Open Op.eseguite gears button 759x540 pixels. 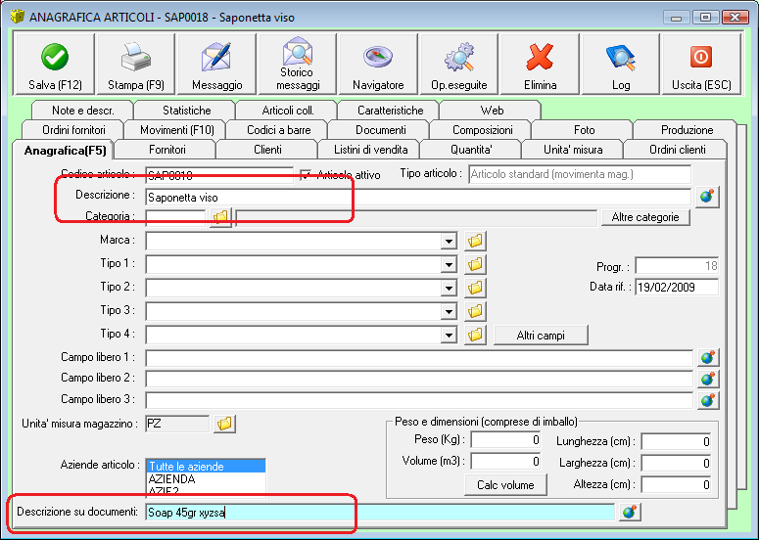[x=459, y=64]
